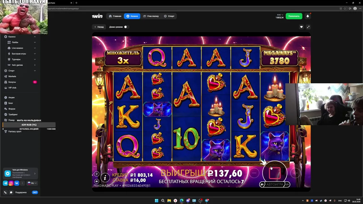This screenshot has width=363, height=204.
Task: Open the 1win logo home link
Action: 97,16
